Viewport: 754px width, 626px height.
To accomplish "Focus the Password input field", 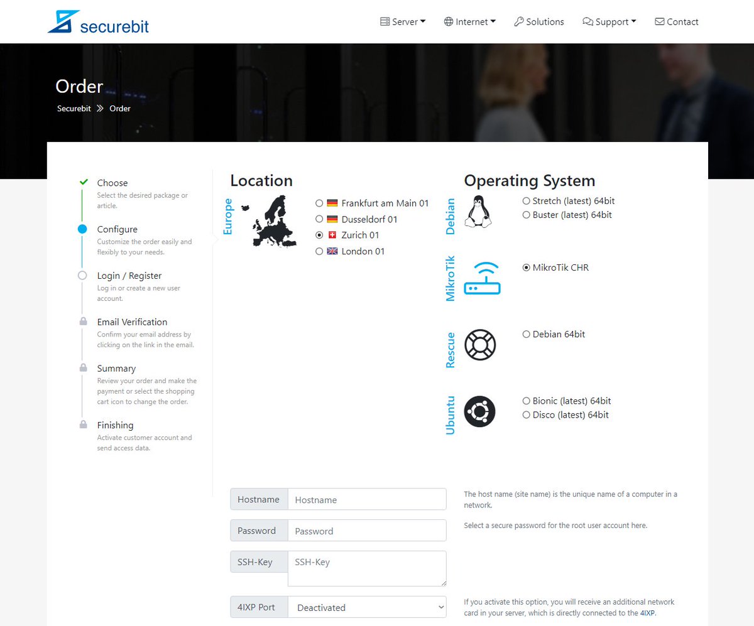I will [x=367, y=531].
